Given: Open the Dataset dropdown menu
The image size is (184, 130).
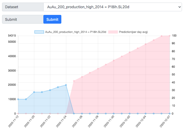Looking at the screenshot, I should [113, 7].
